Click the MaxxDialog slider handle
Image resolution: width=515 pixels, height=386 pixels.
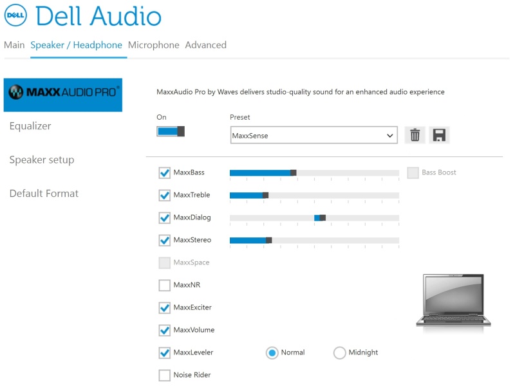coord(323,217)
